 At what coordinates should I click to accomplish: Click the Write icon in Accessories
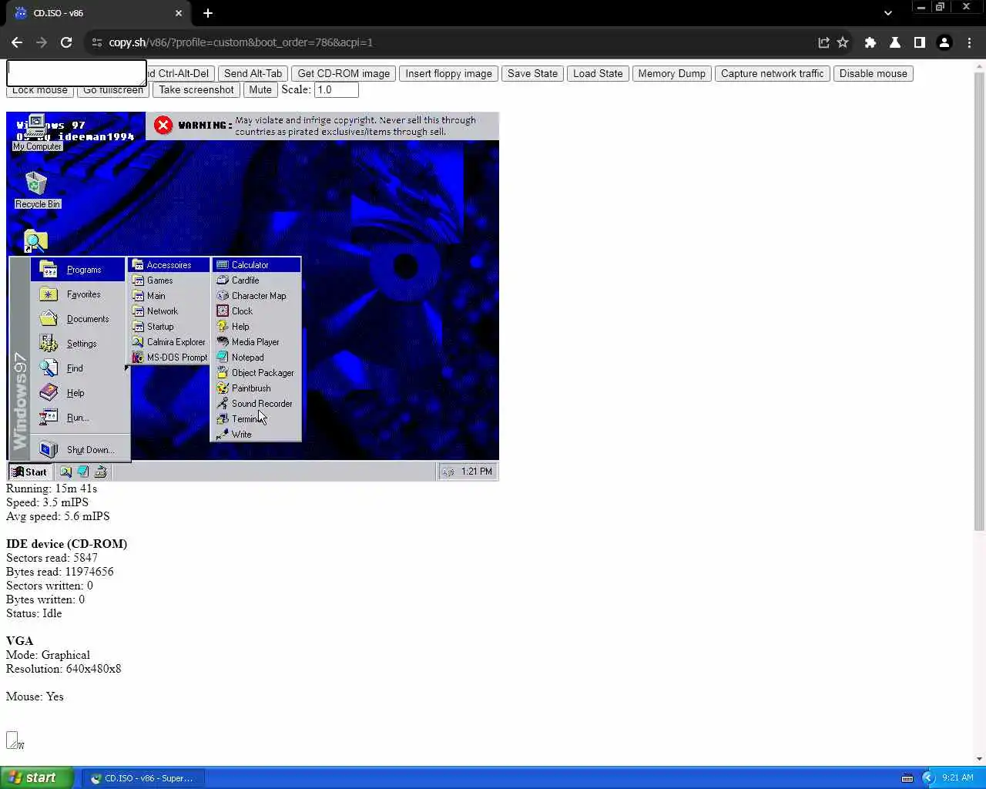(x=223, y=435)
